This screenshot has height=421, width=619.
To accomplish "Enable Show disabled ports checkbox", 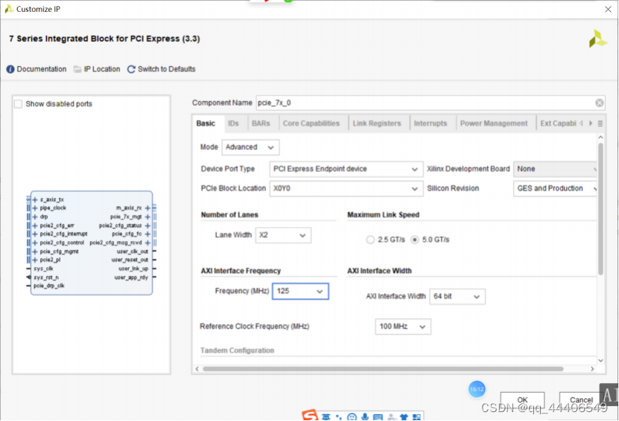I will click(x=18, y=104).
